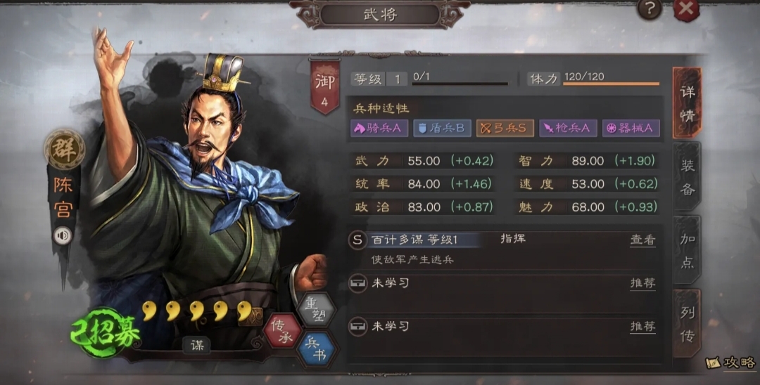The width and height of the screenshot is (760, 385).
Task: Select the S rank skill badge
Action: [x=357, y=240]
